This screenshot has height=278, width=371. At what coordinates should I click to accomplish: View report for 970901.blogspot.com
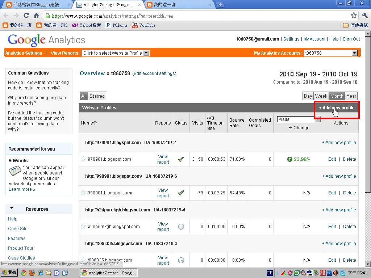click(x=163, y=159)
